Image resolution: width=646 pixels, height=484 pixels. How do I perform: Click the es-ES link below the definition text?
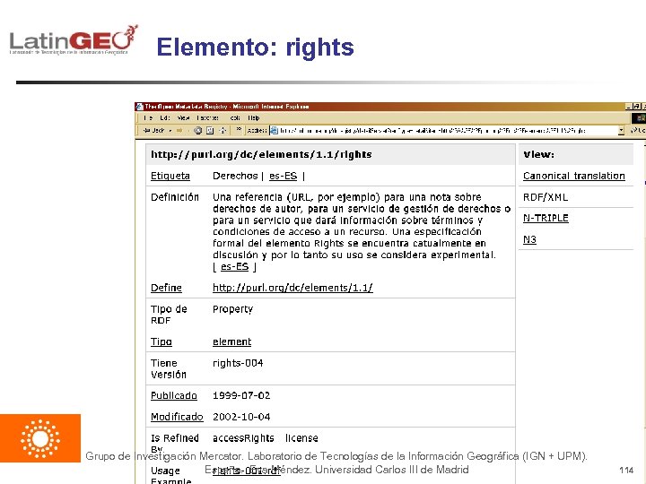234,267
